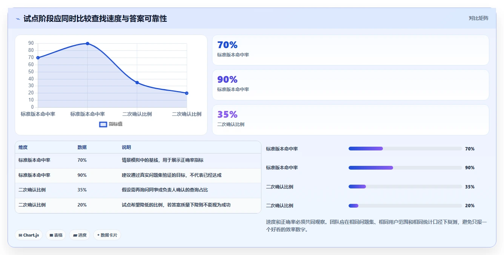The height and width of the screenshot is (255, 504).
Task: Click the progress bar showing 35%
Action: (405, 187)
